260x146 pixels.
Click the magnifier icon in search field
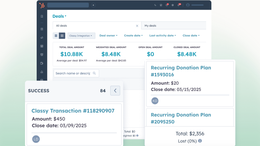tap(94, 73)
